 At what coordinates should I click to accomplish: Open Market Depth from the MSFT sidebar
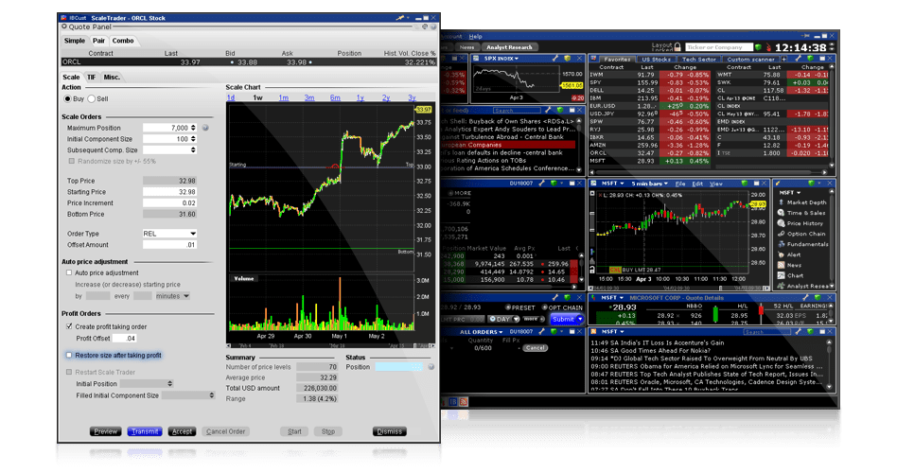coord(805,202)
